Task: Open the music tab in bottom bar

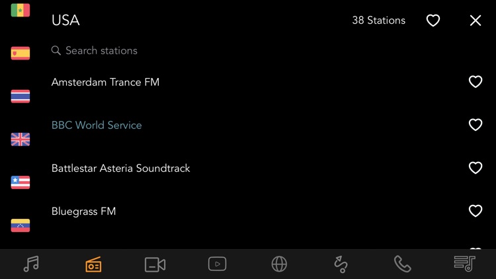Action: click(x=31, y=264)
